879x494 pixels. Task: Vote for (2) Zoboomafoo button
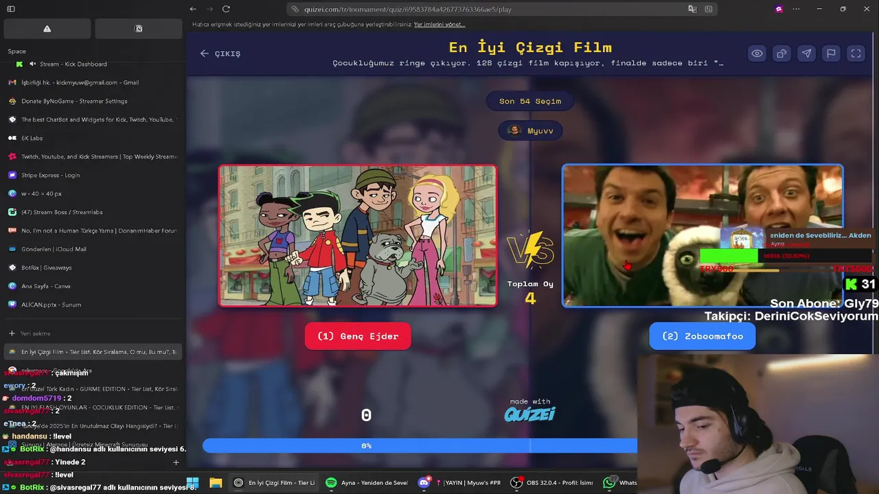(x=702, y=336)
